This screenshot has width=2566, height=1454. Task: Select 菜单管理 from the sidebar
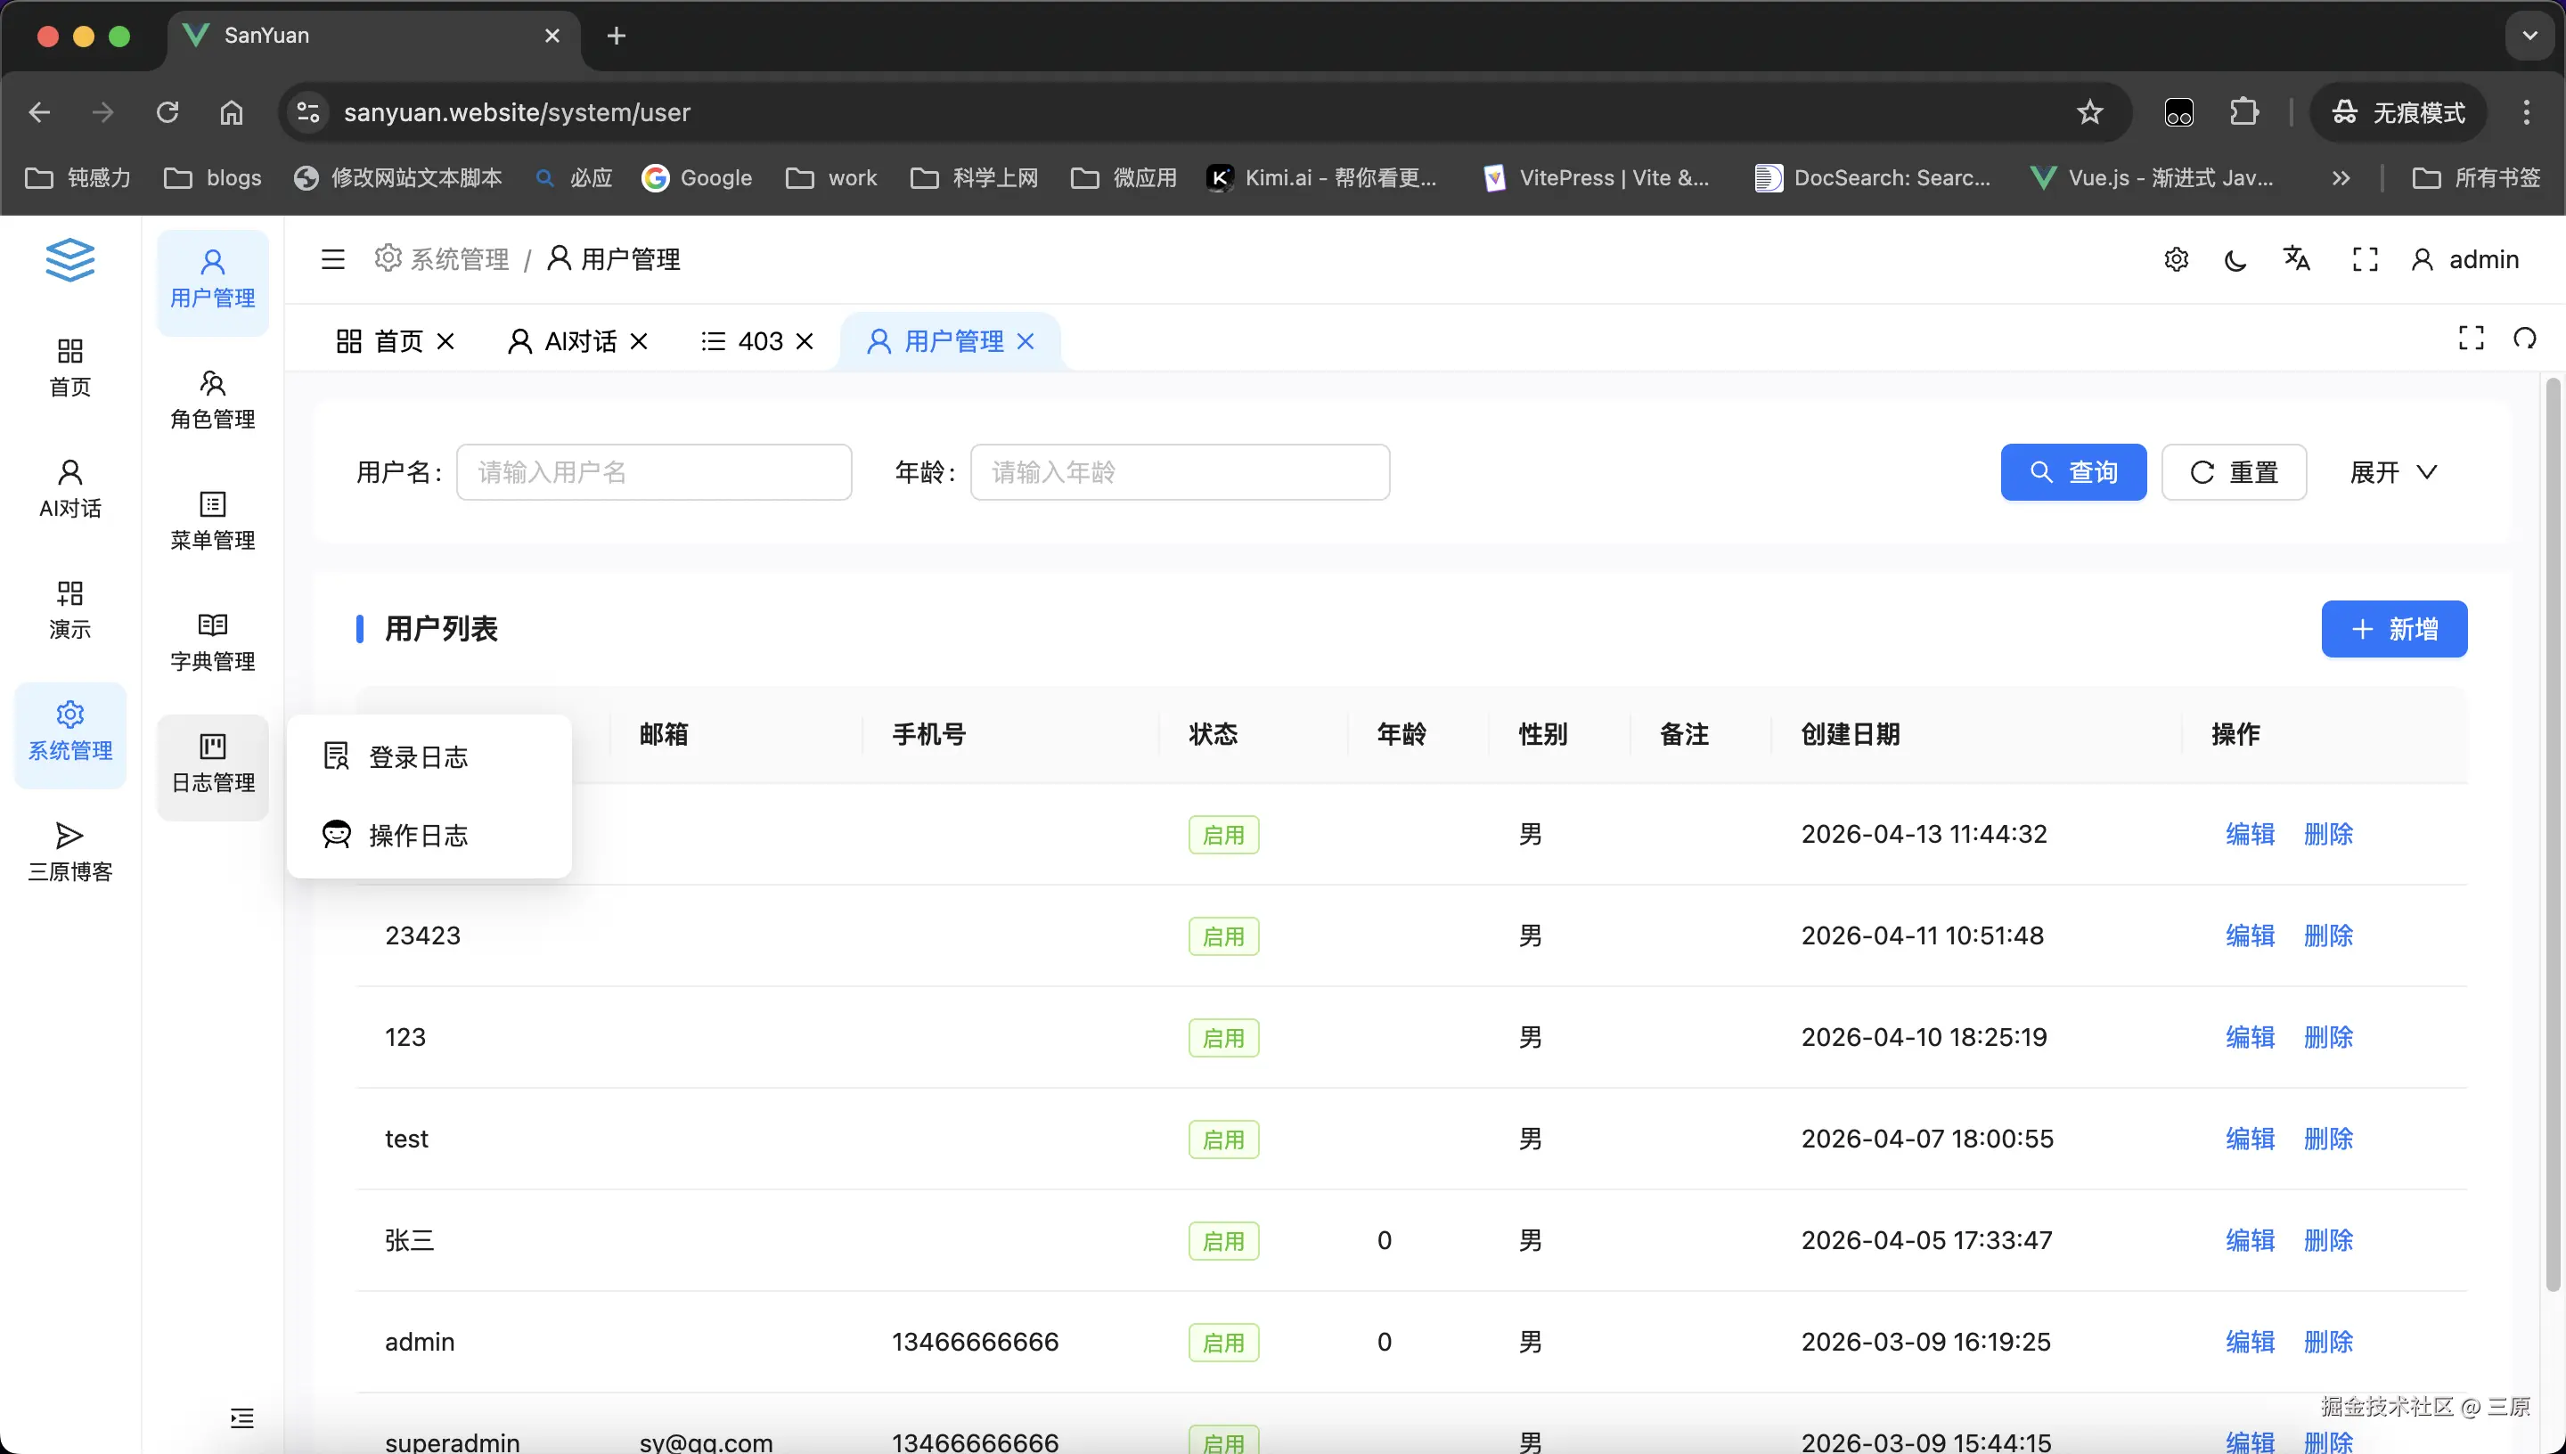pyautogui.click(x=213, y=519)
